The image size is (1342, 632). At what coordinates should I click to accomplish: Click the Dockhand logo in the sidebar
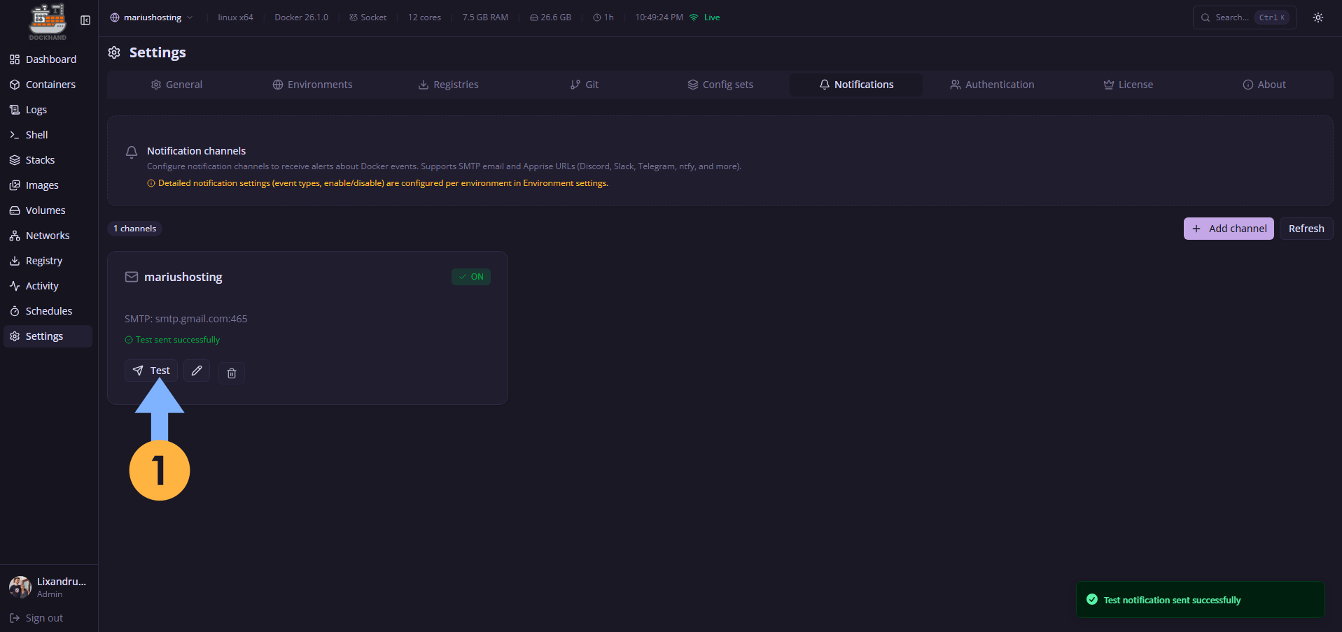coord(47,21)
